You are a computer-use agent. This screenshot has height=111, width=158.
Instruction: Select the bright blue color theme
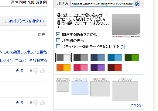115,57
